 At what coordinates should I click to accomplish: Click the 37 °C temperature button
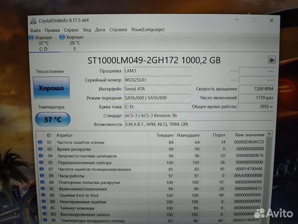(53, 119)
